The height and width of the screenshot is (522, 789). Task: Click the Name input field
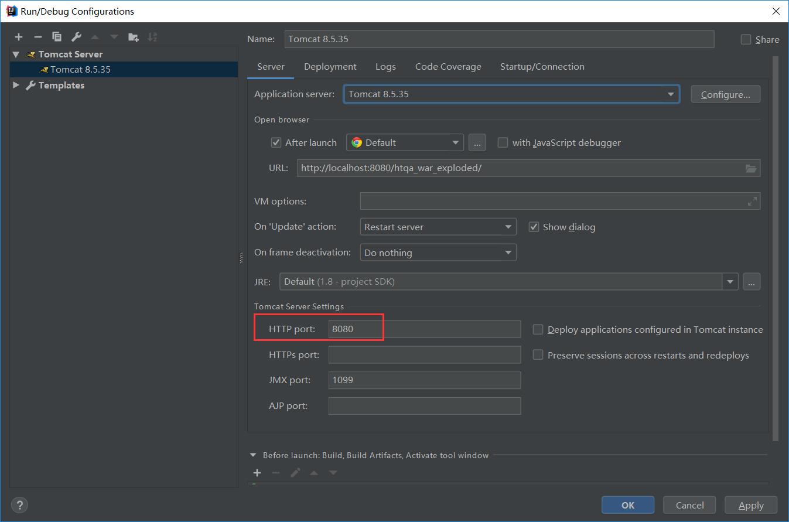[499, 39]
